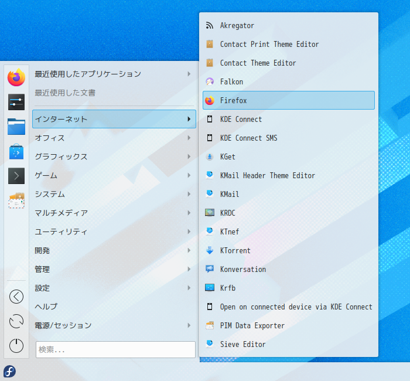
Task: Click the restart circular arrows icon
Action: pyautogui.click(x=16, y=321)
